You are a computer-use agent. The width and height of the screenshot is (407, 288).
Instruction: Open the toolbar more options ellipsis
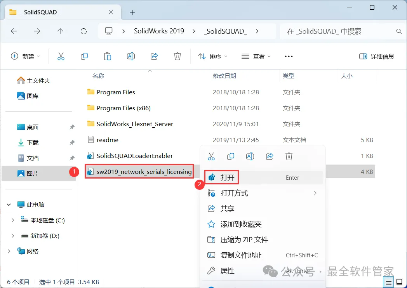click(x=289, y=56)
